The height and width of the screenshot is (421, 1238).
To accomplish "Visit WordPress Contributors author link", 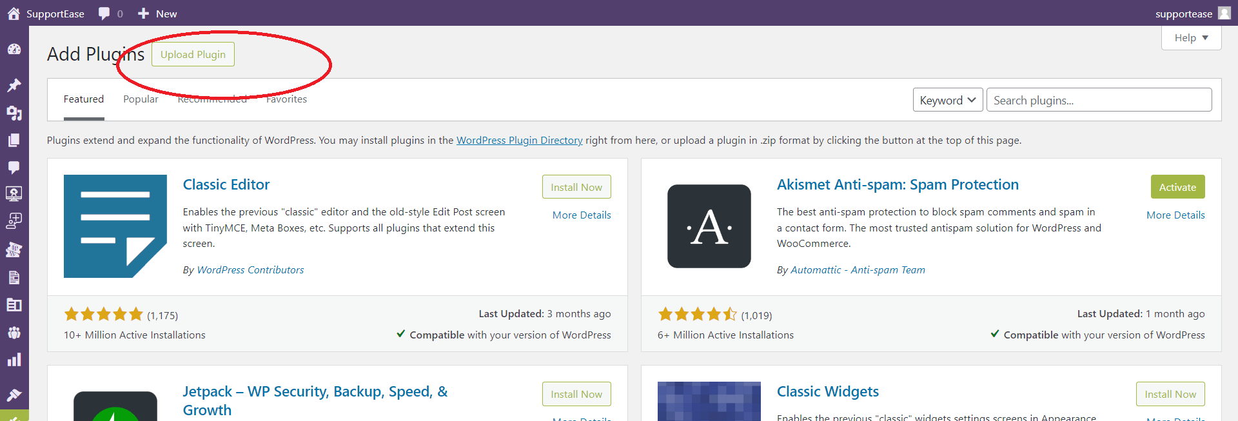I will point(250,270).
